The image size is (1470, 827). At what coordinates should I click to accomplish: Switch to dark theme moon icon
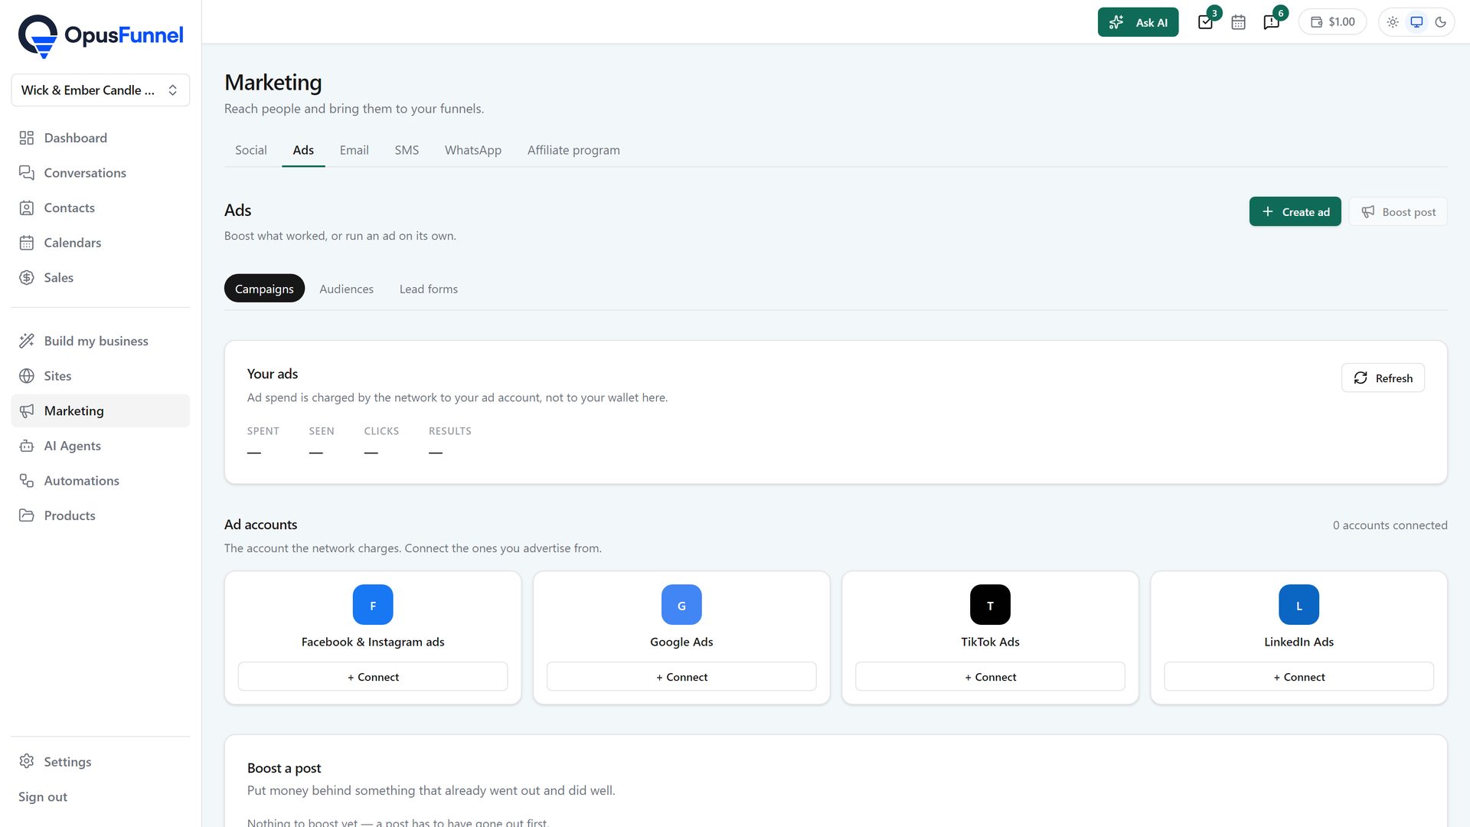[1440, 22]
